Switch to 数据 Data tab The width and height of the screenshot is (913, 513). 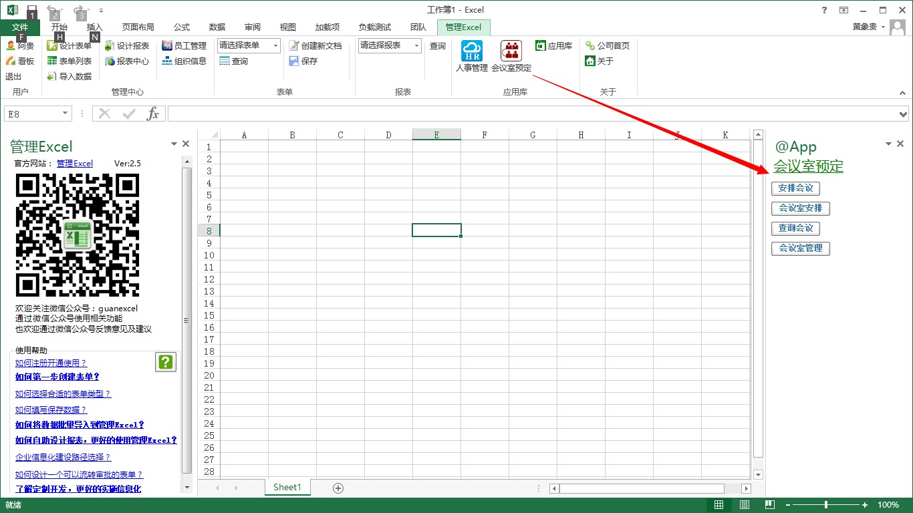(x=217, y=27)
